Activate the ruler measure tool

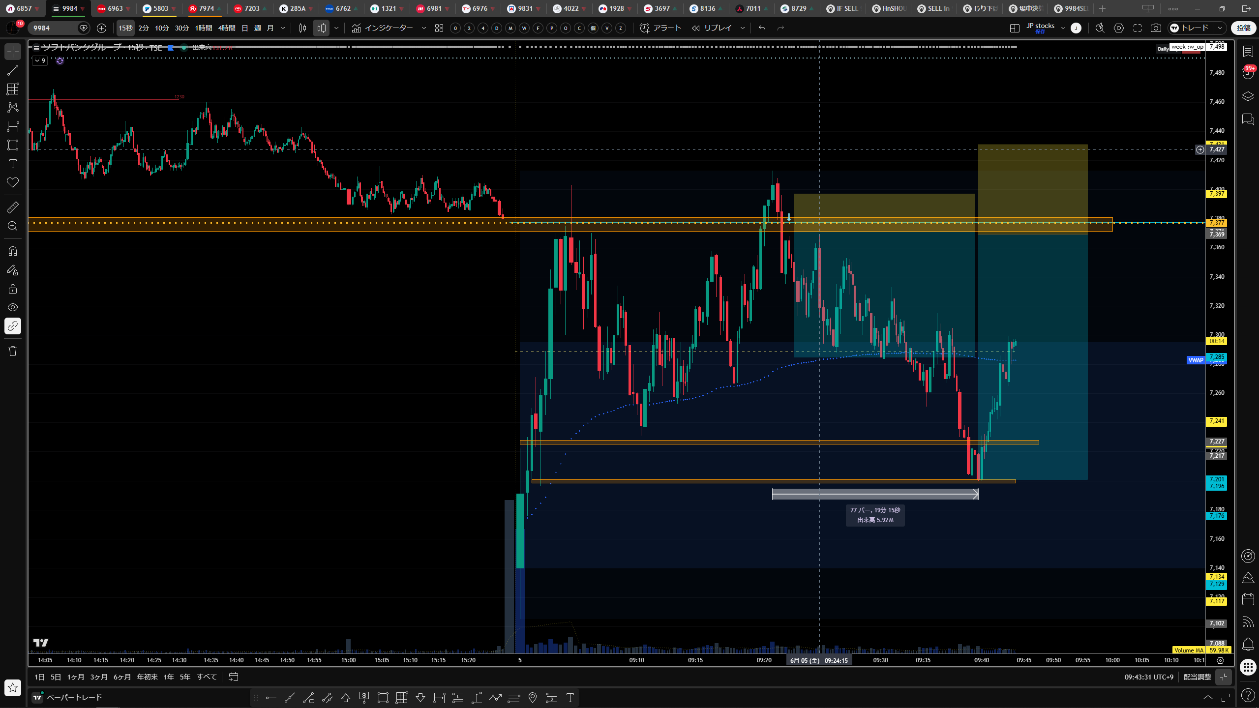[13, 207]
